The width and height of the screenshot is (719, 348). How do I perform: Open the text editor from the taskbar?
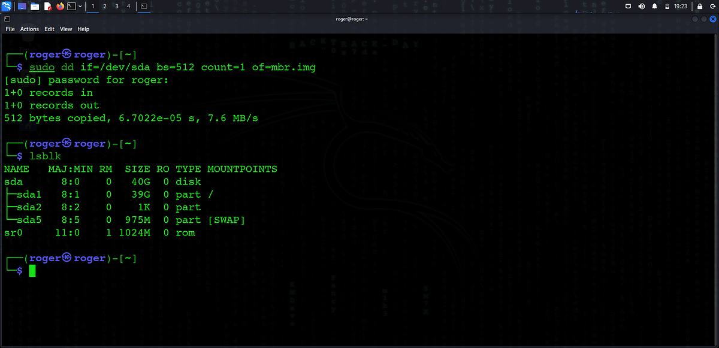pos(48,6)
